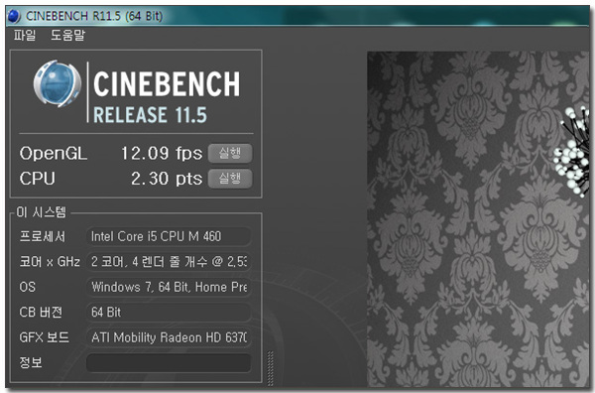Screen dimensions: 595x393
Task: Click the Cinebench title bar app icon
Action: click(x=14, y=16)
